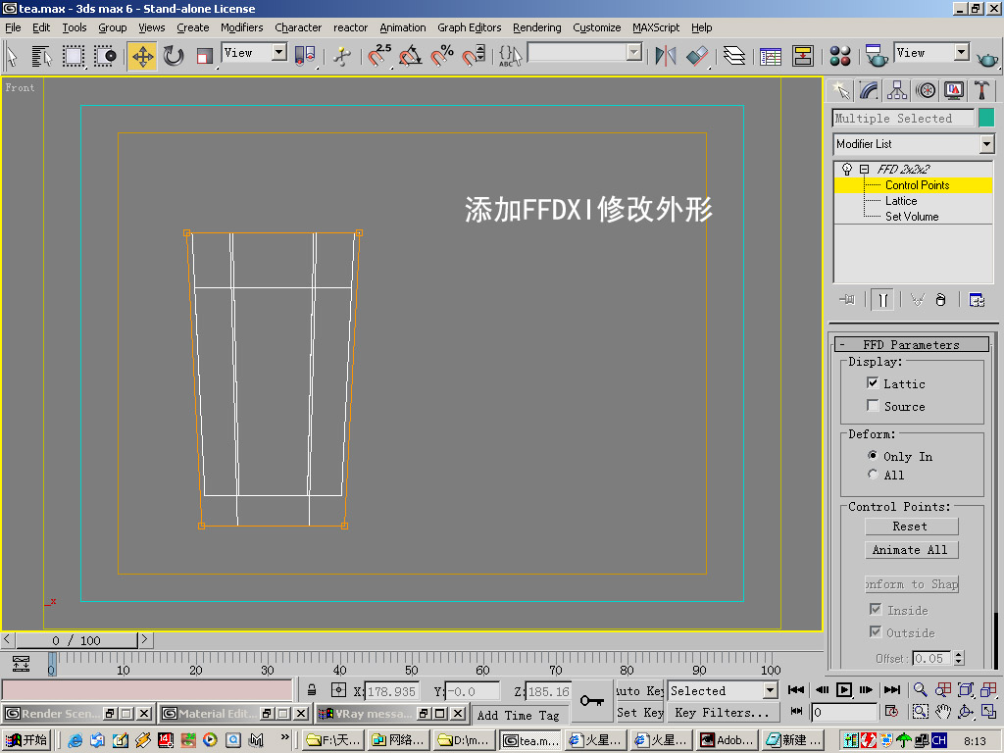This screenshot has height=753, width=1004.
Task: Switch to Utilities panel hammer tab
Action: [981, 90]
